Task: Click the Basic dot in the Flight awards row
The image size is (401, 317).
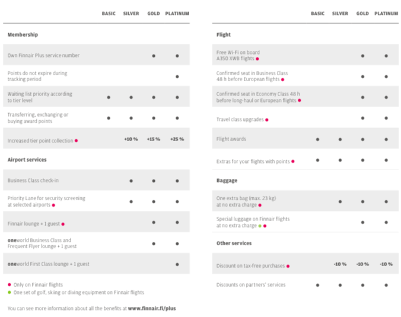Action: click(317, 140)
